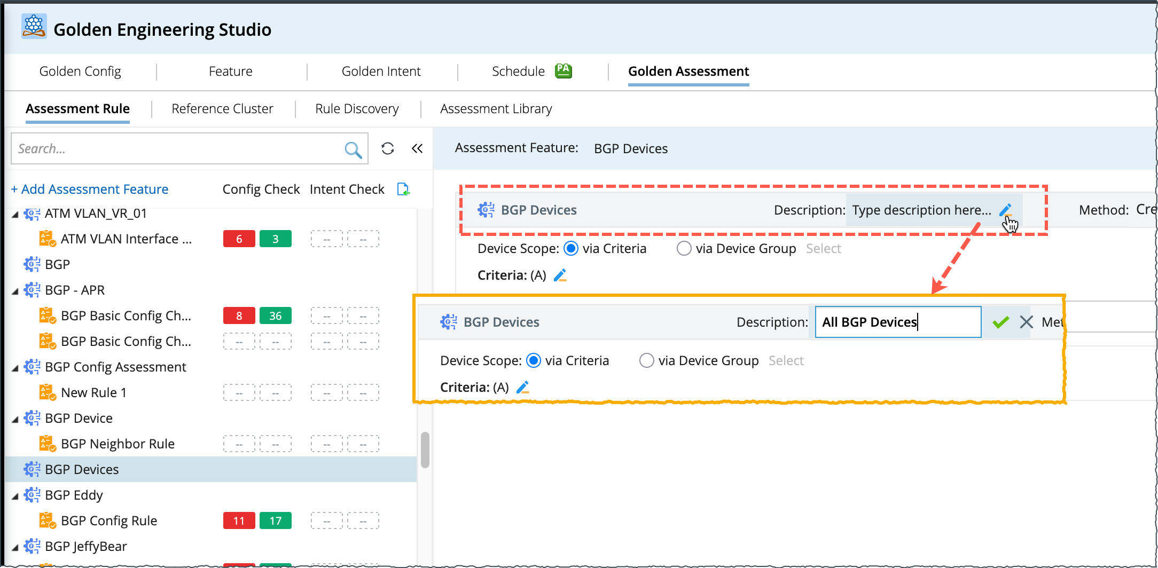Screen dimensions: 1158x568
Task: Switch to the Golden Intent tab
Action: click(x=381, y=71)
